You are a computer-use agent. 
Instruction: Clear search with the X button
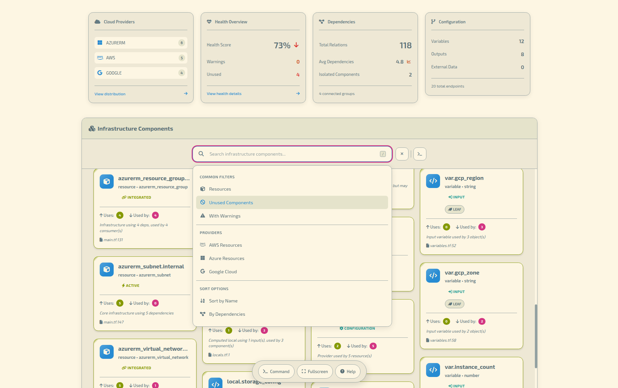point(402,154)
